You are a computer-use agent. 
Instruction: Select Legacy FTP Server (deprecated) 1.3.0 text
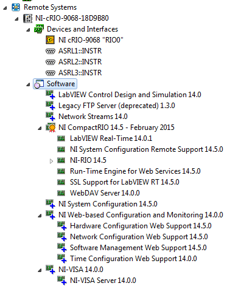pyautogui.click(x=117, y=106)
